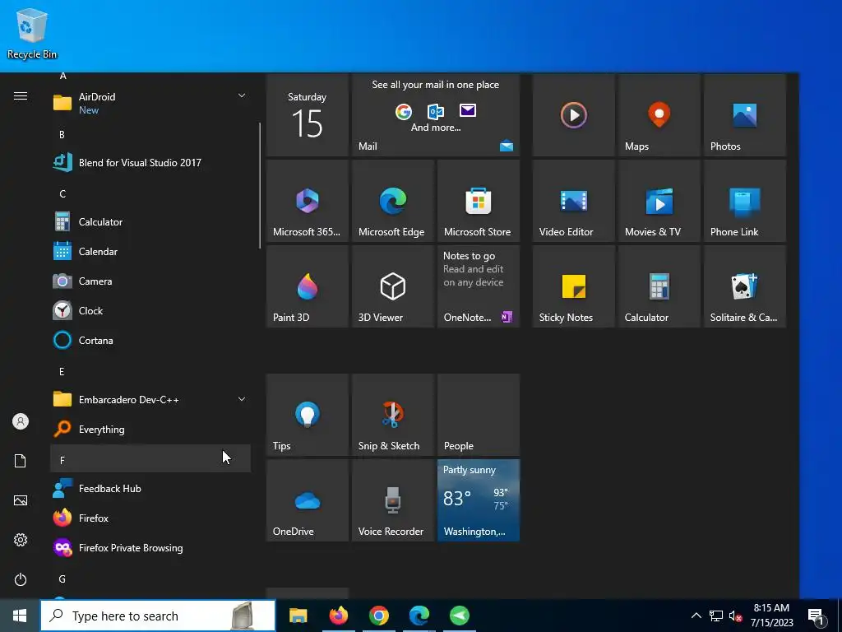Open Solitaire & Casual Games tile

point(744,286)
